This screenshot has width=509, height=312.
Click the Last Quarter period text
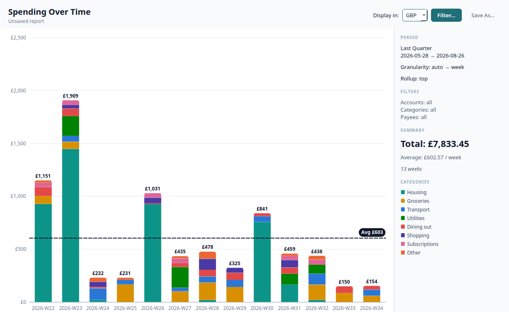(416, 48)
